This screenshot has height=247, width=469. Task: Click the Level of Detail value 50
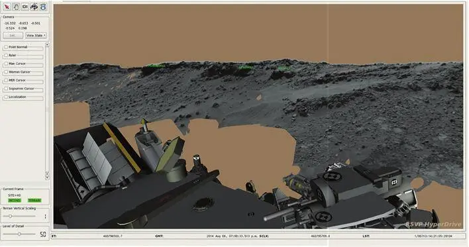[x=43, y=234]
